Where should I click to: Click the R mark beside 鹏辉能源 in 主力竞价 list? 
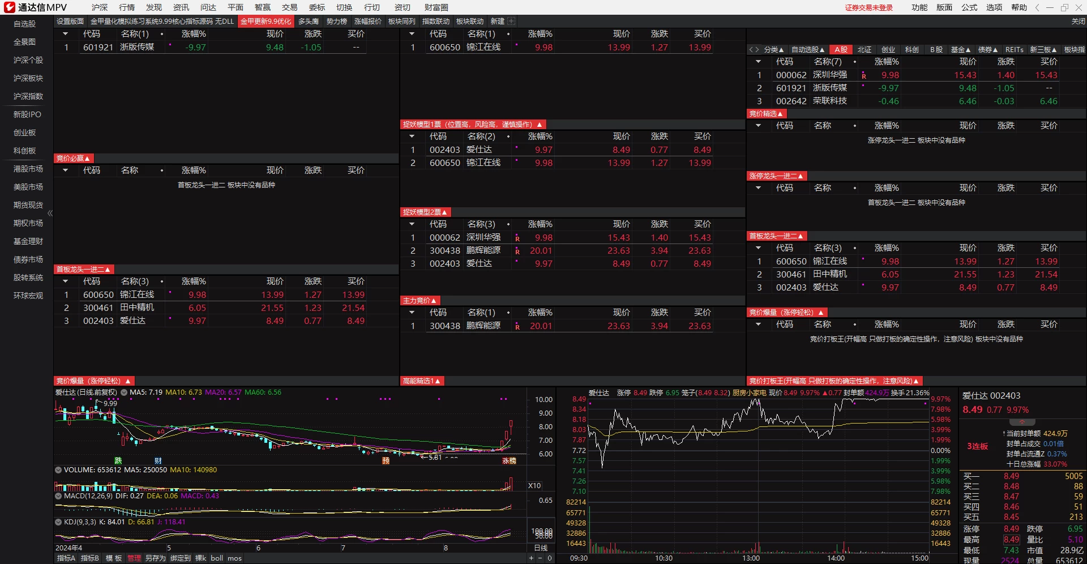tap(517, 327)
